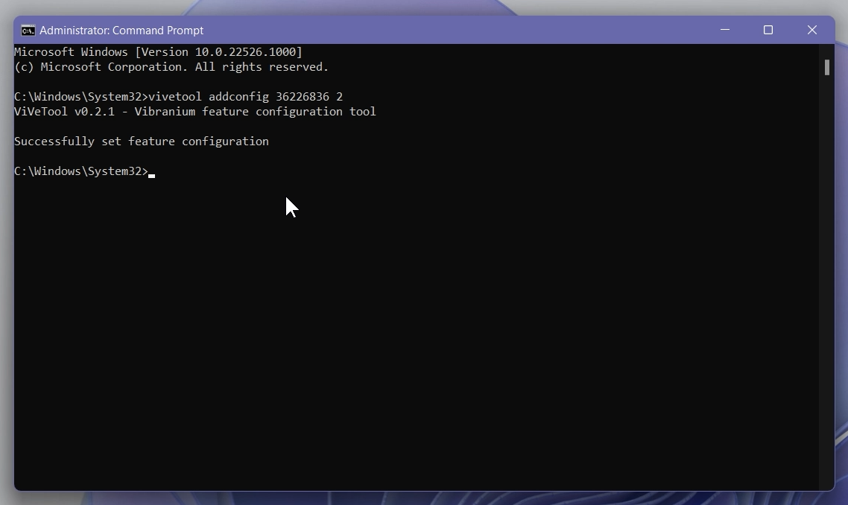848x505 pixels.
Task: Click the Command Prompt icon in the title bar
Action: coord(28,31)
